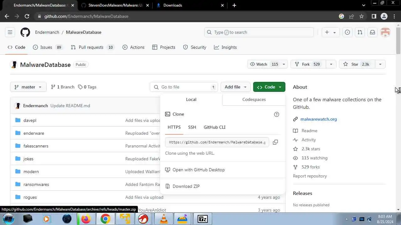
Task: Open the davepl folder
Action: pos(30,120)
